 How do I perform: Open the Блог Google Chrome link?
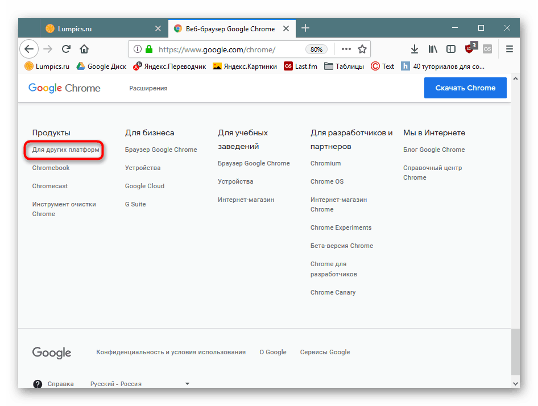pyautogui.click(x=434, y=150)
